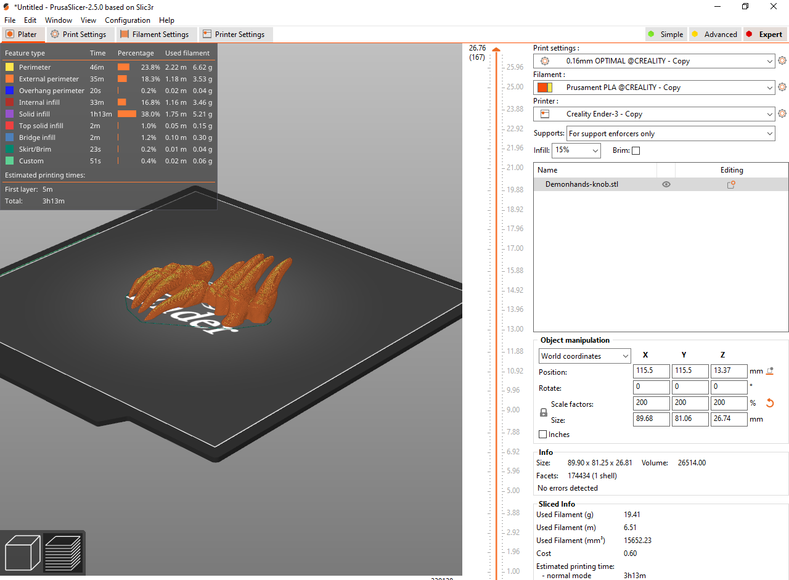Click the filament color swatch
This screenshot has height=580, width=789.
pos(545,88)
